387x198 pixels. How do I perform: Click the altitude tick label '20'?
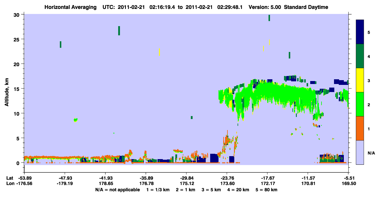[x=17, y=64]
